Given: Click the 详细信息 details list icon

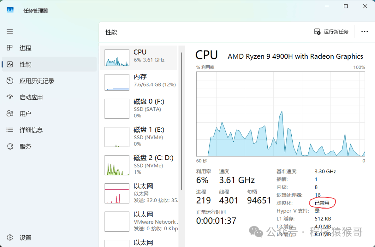Looking at the screenshot, I should coord(10,130).
